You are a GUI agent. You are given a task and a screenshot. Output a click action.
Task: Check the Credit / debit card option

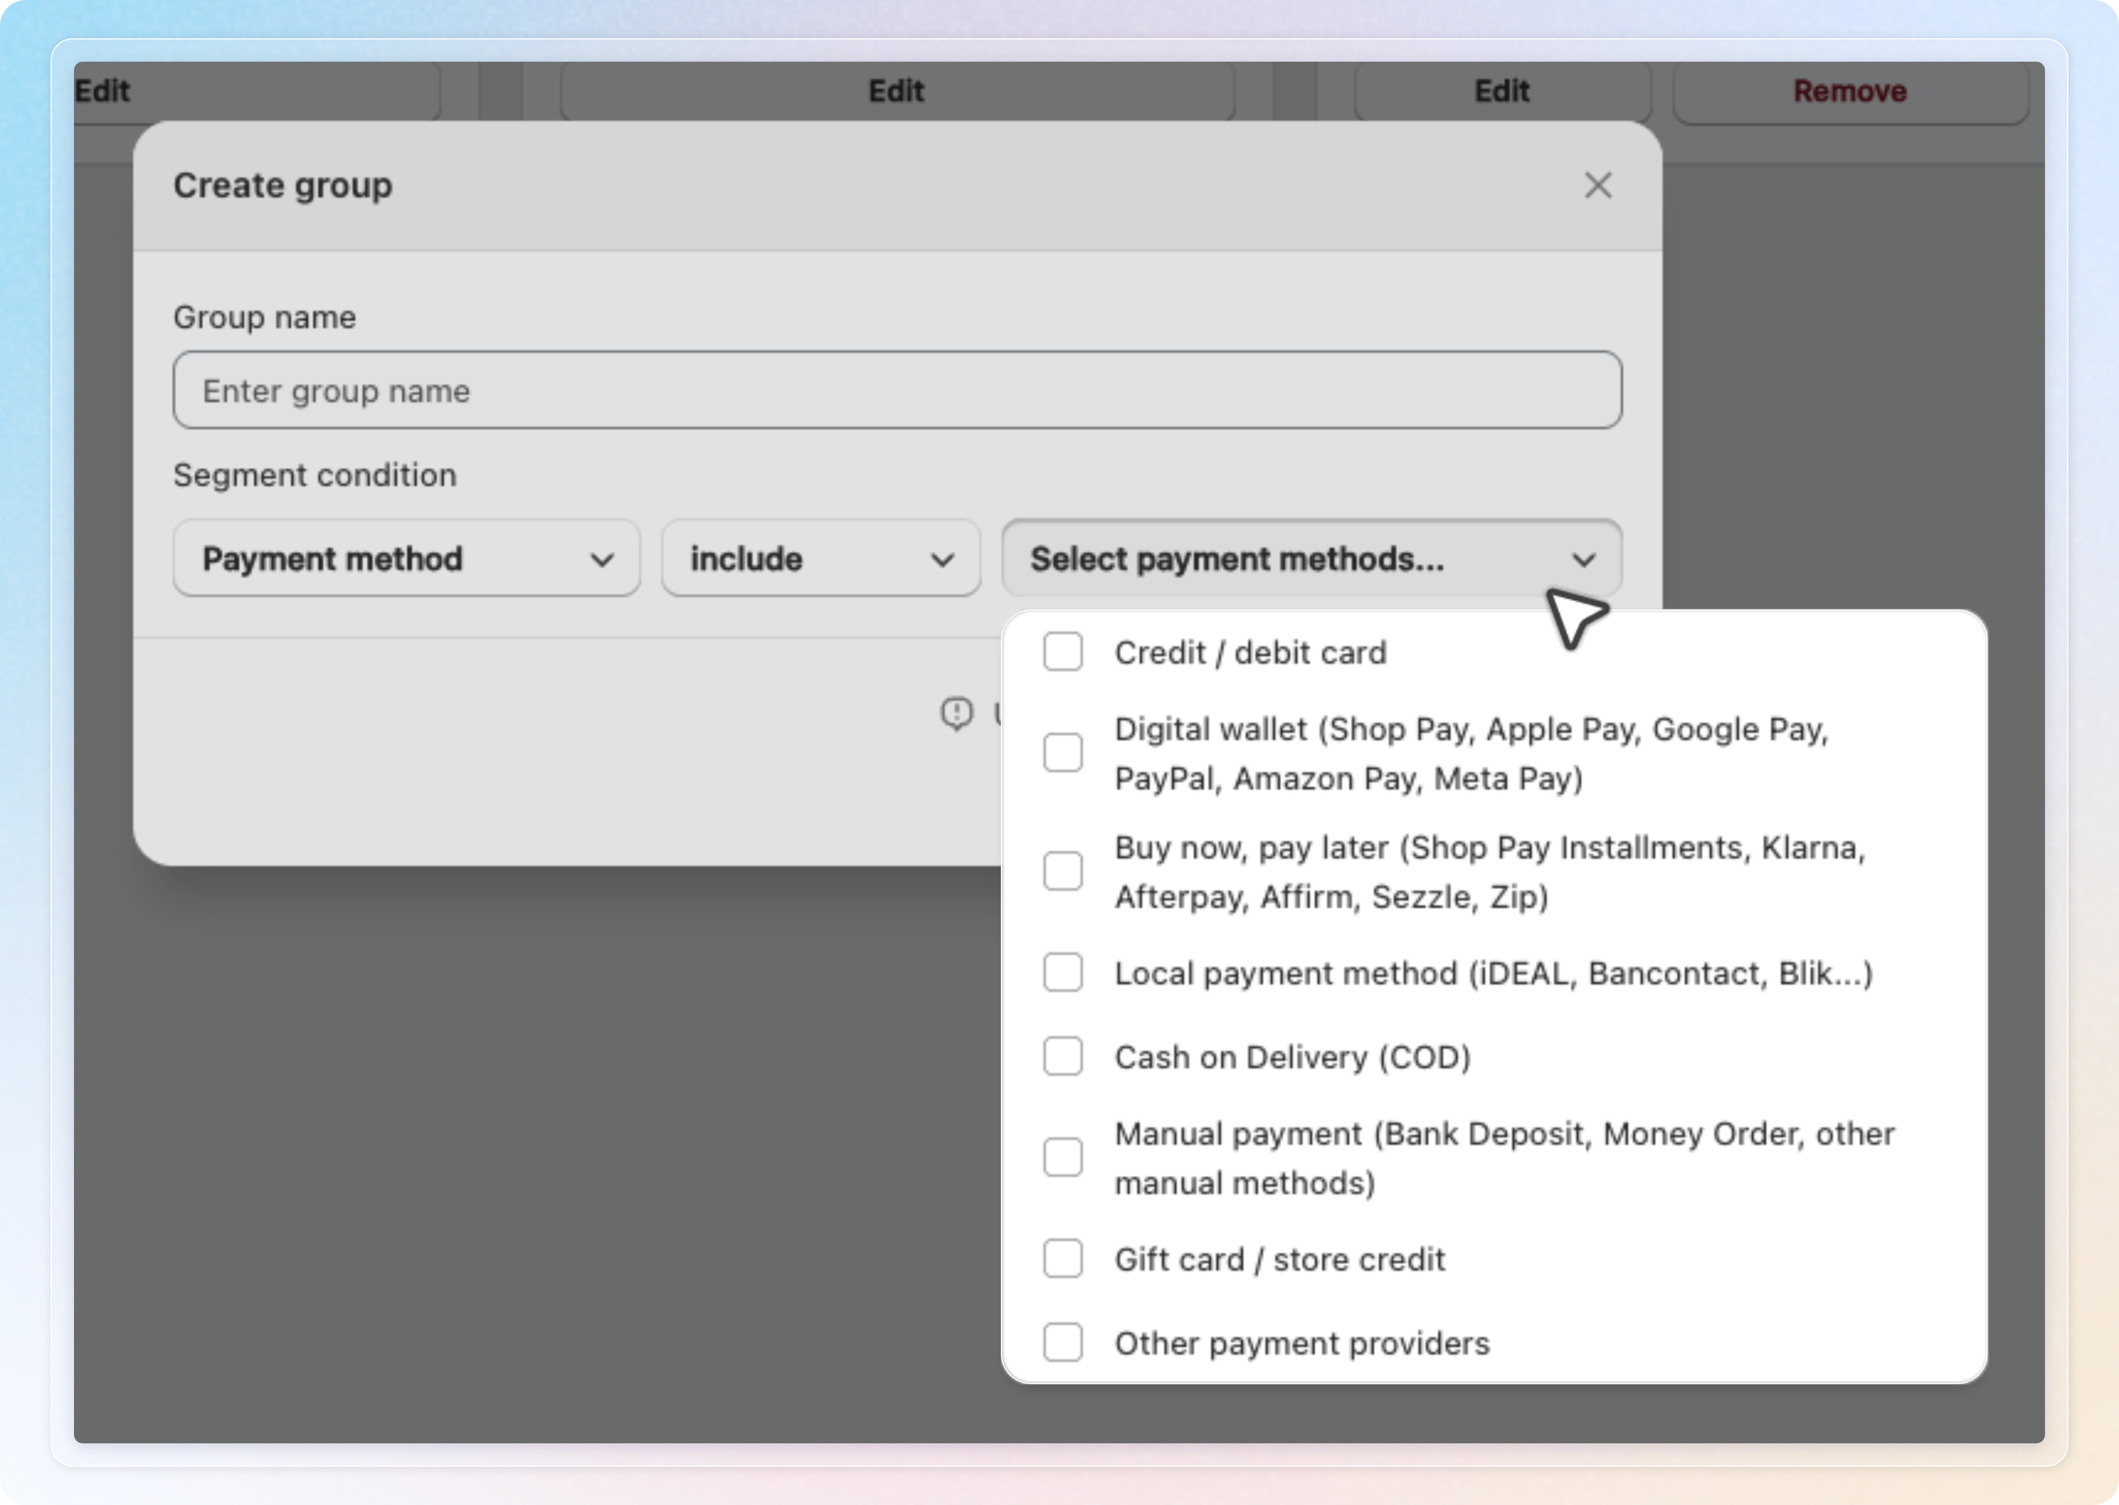click(1062, 651)
